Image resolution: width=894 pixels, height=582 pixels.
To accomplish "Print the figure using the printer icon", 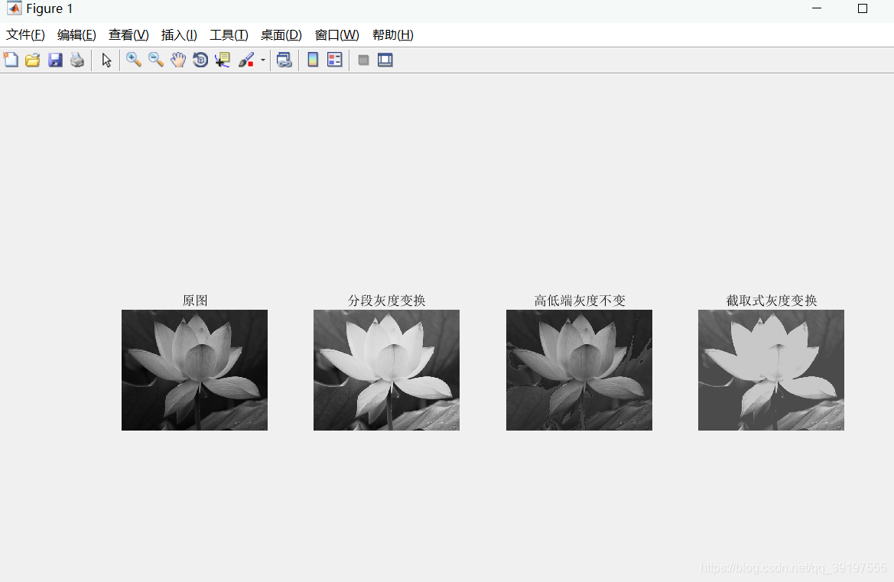I will click(x=77, y=60).
